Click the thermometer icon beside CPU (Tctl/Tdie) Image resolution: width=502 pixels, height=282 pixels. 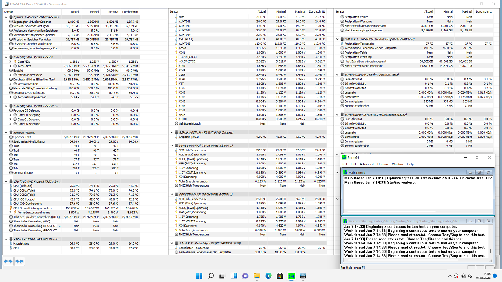[11, 186]
